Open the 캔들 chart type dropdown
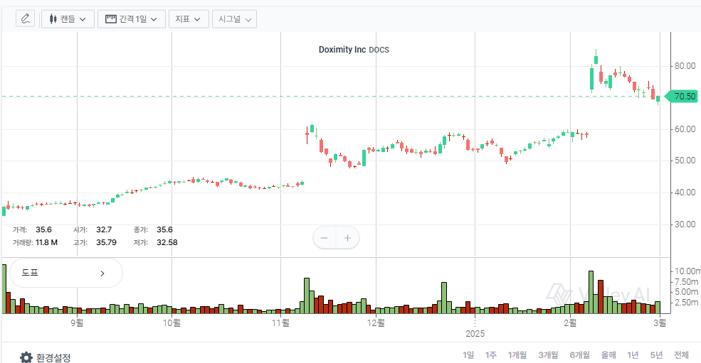 [68, 19]
